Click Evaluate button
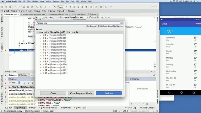Image resolution: width=201 pixels, height=113 pixels. click(109, 93)
